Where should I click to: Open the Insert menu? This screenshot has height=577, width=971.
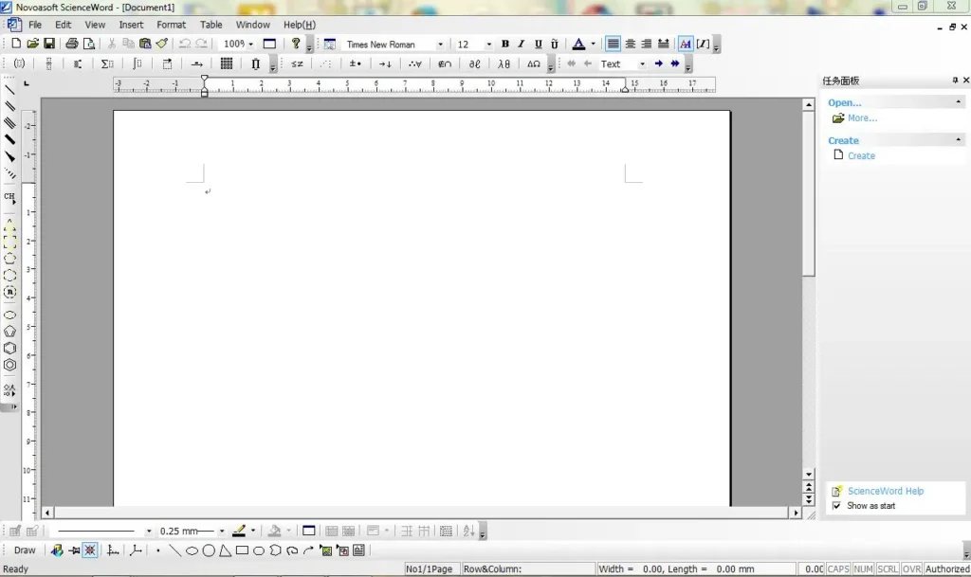pyautogui.click(x=131, y=25)
